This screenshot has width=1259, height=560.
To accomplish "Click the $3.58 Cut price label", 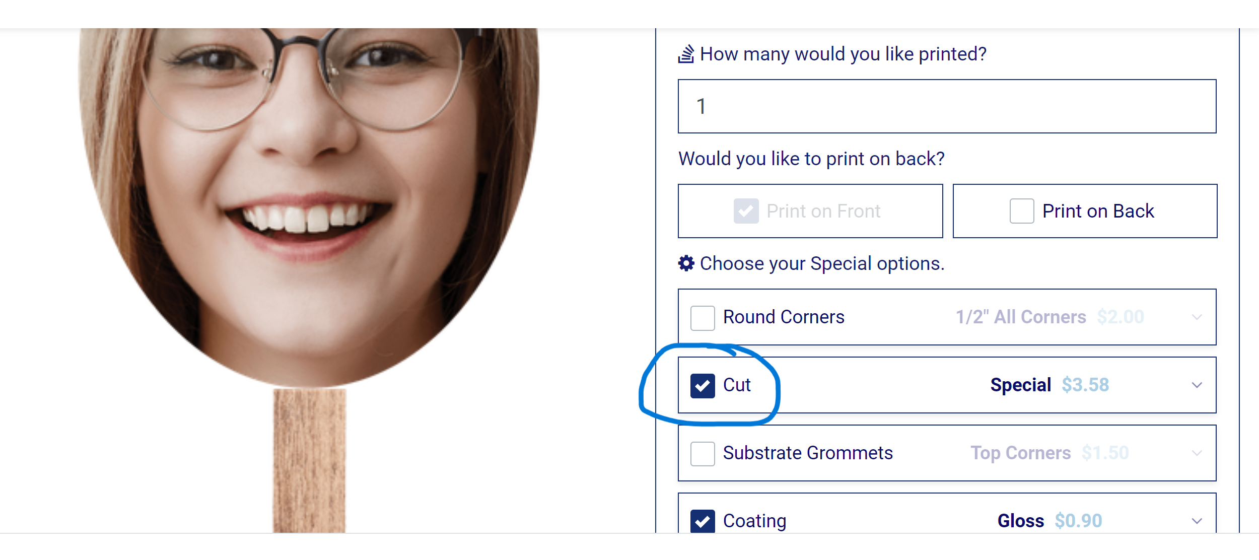I will [x=1085, y=385].
